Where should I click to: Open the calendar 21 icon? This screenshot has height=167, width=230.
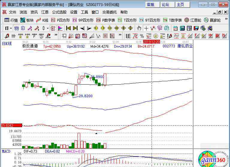tap(175, 28)
